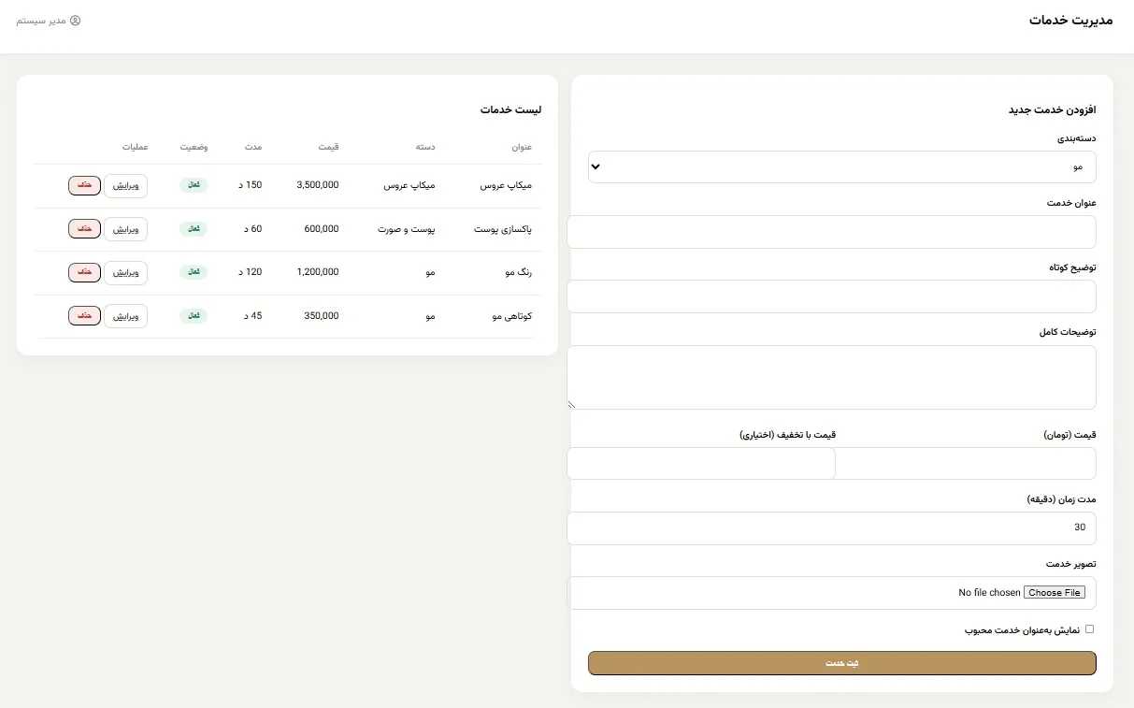1134x708 pixels.
Task: Click the قیمت با تخفیف discount field
Action: coord(701,463)
